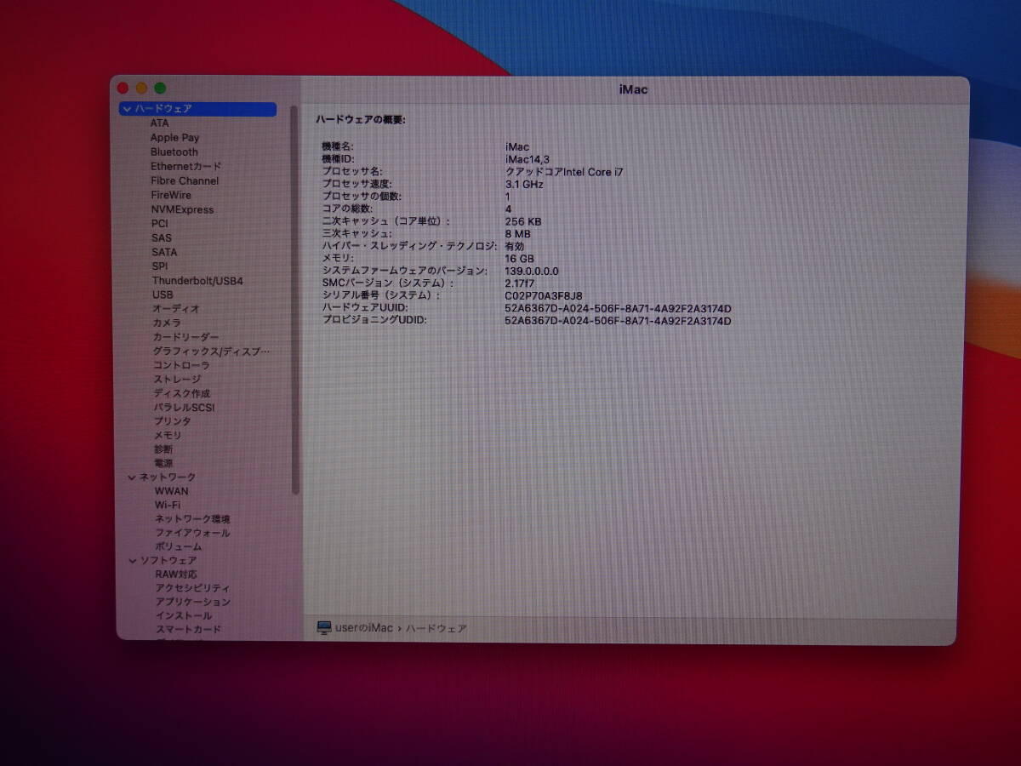Select メモリ in the sidebar
The image size is (1021, 766).
[167, 436]
